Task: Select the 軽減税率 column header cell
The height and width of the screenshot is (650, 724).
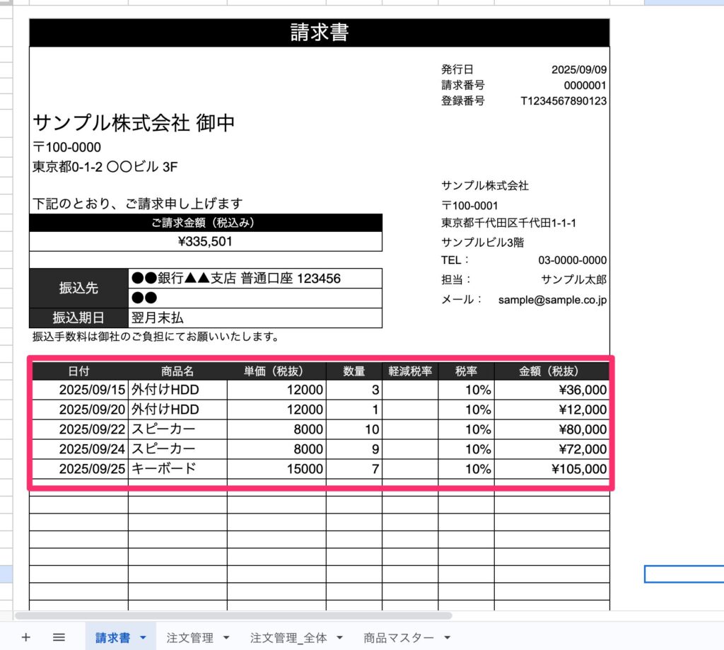Action: [x=410, y=371]
